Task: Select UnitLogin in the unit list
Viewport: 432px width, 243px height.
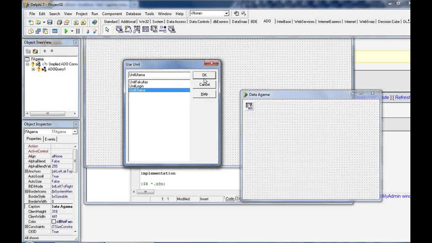Action: click(136, 86)
